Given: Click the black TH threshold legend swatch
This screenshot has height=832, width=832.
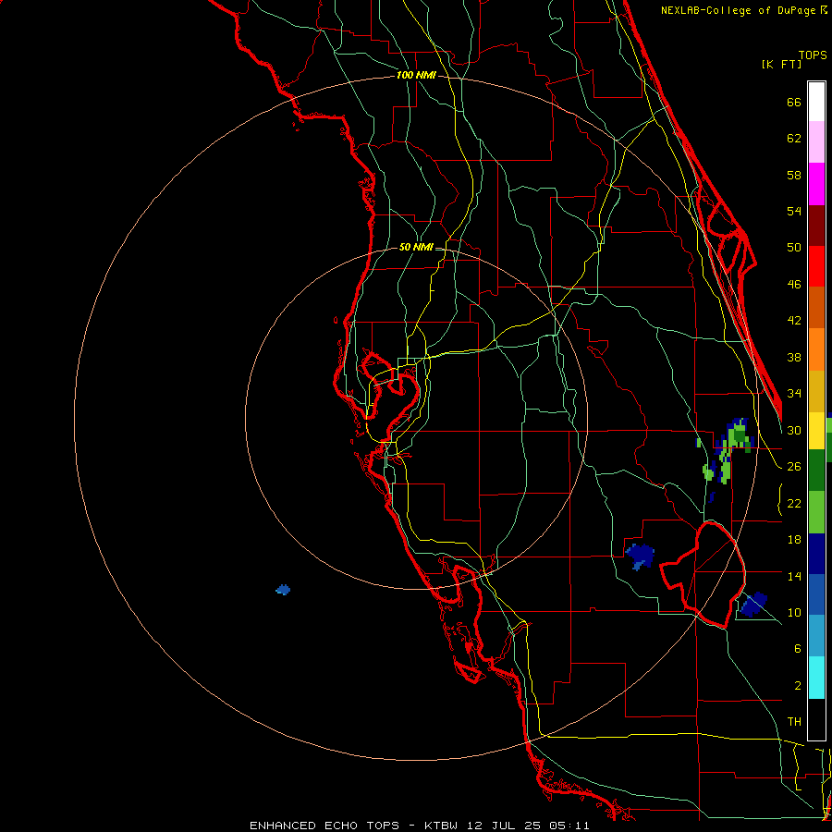Looking at the screenshot, I should 816,719.
